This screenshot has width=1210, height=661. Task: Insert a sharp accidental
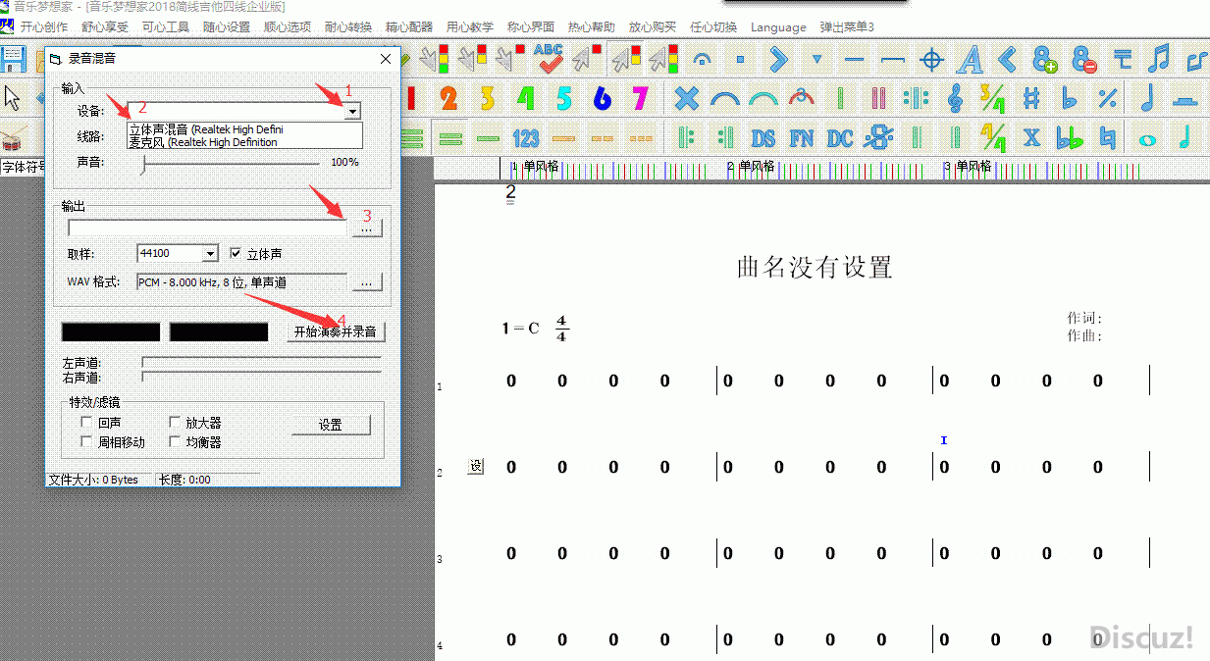coord(1031,98)
